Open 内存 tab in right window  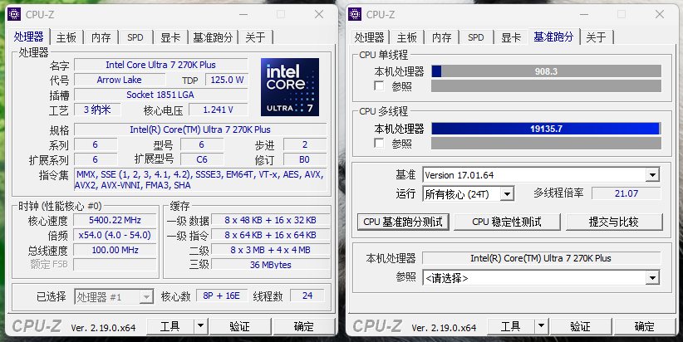point(442,38)
